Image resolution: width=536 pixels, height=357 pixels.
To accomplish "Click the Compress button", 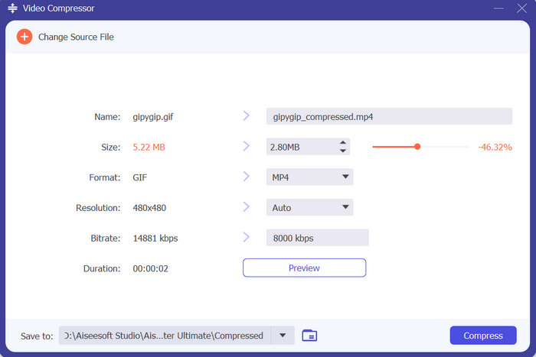I will click(483, 336).
